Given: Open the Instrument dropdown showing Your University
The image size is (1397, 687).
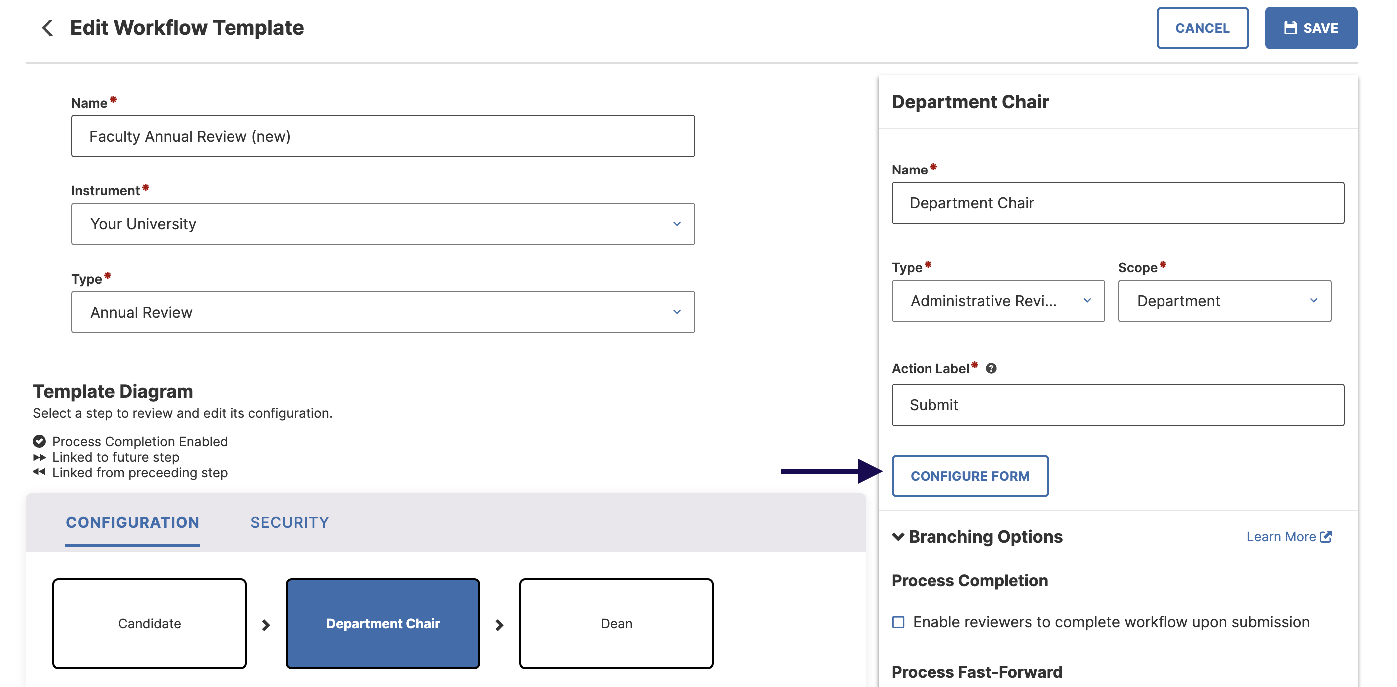Looking at the screenshot, I should coord(383,224).
